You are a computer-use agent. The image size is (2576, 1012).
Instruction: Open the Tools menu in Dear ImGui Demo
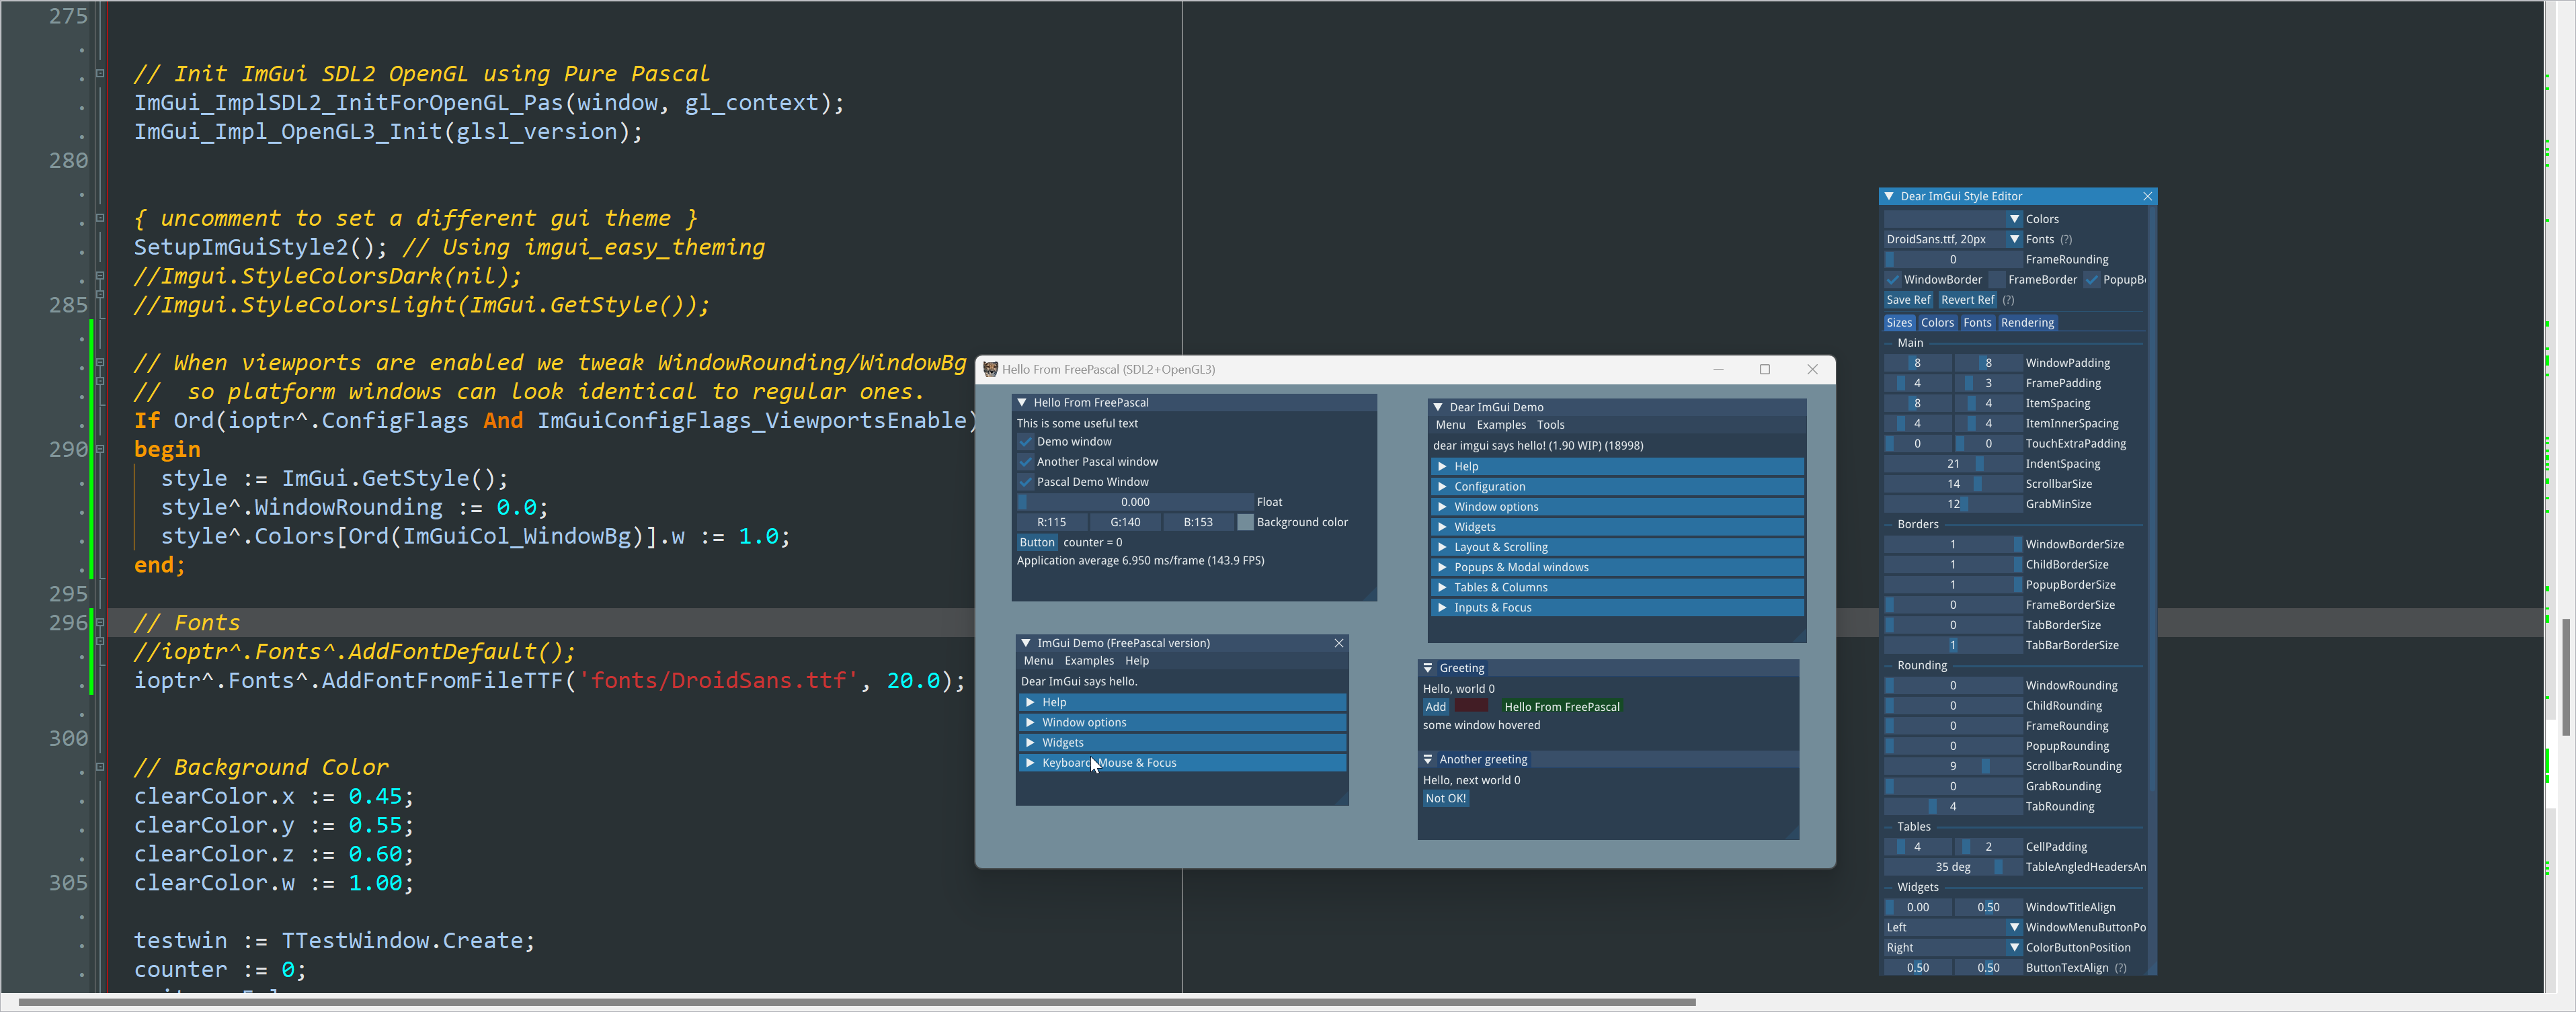coord(1550,426)
